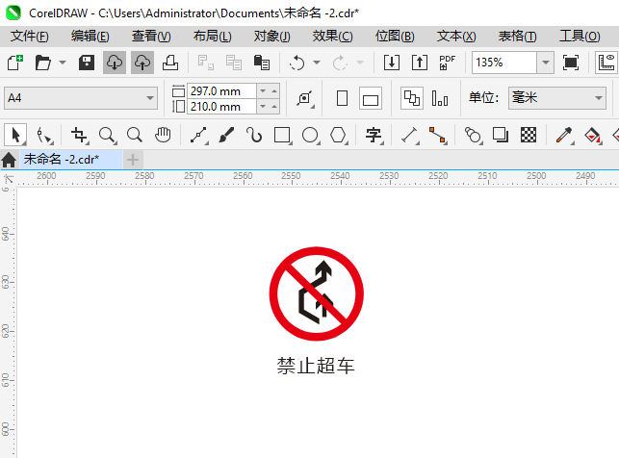Open the 文本(X) menu
Image resolution: width=619 pixels, height=458 pixels.
tap(456, 37)
